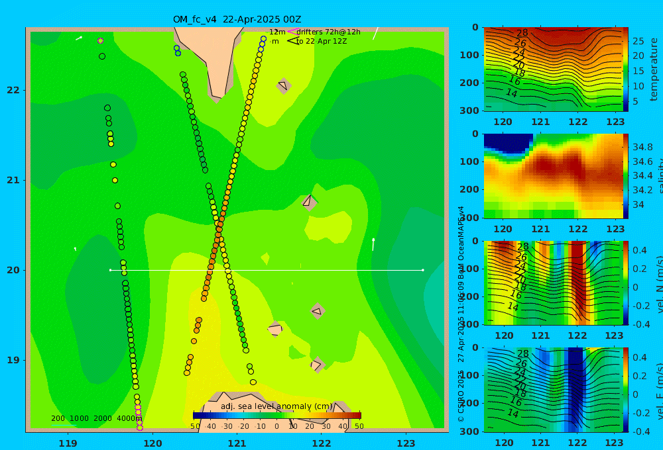
Task: Click longitude label 119 on the main map
Action: [68, 443]
